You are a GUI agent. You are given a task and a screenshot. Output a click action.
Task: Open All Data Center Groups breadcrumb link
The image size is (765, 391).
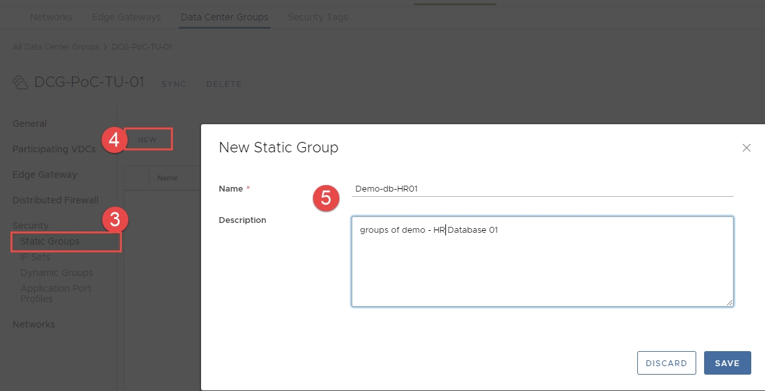pos(56,47)
